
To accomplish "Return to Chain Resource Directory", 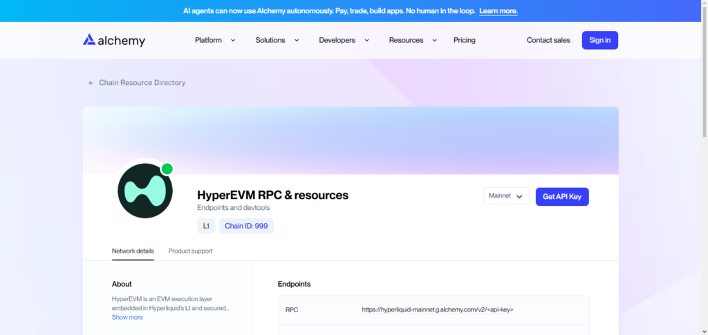I will click(x=142, y=83).
